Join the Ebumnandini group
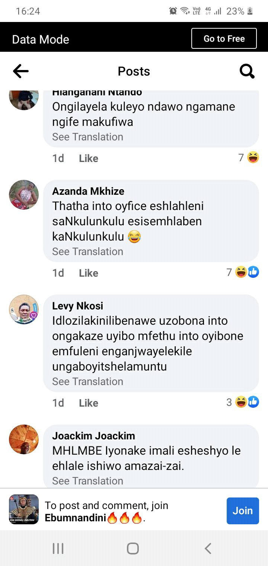The width and height of the screenshot is (268, 566). 243,511
